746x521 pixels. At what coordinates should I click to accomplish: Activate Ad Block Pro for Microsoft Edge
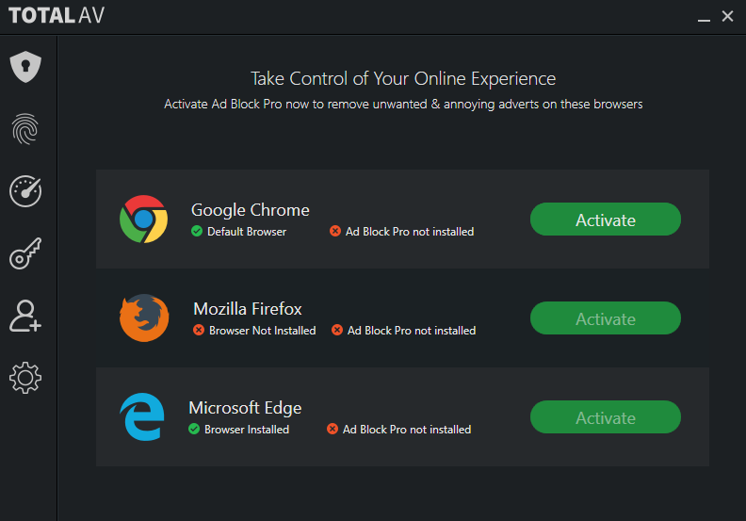605,417
